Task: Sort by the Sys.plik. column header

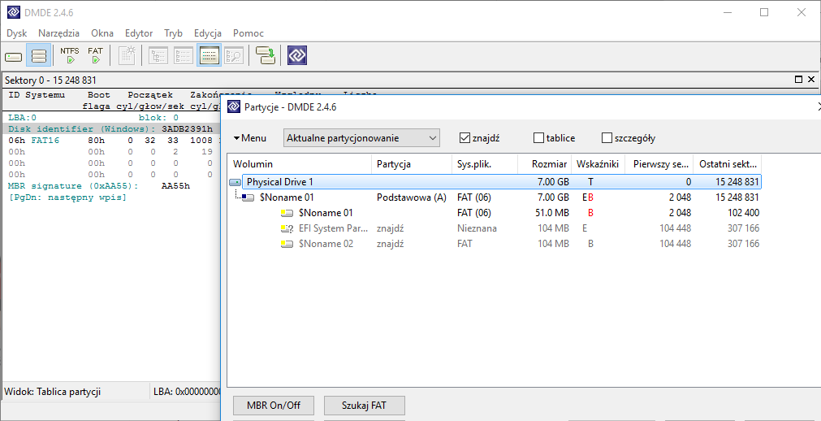Action: pos(484,164)
